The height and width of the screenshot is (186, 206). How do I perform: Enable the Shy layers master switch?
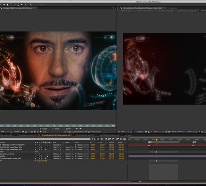106,139
